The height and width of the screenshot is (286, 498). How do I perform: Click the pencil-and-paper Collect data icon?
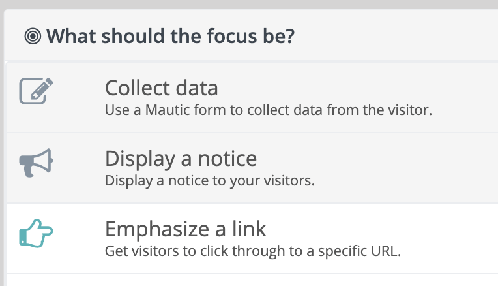pyautogui.click(x=36, y=91)
